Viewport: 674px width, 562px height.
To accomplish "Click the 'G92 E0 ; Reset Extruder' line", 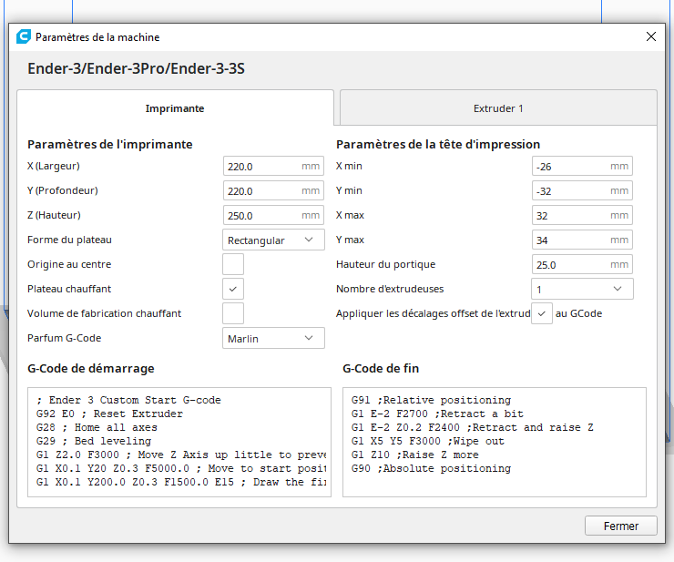I will pyautogui.click(x=109, y=414).
